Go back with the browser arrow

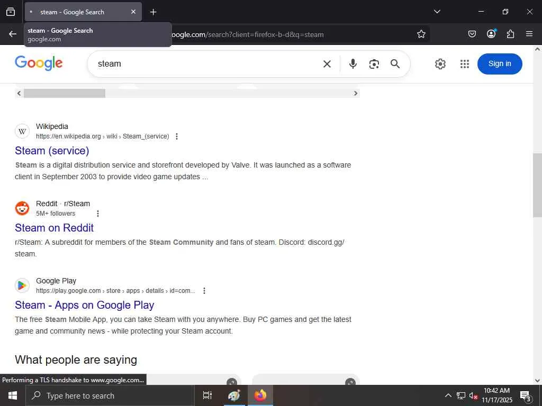[x=13, y=34]
